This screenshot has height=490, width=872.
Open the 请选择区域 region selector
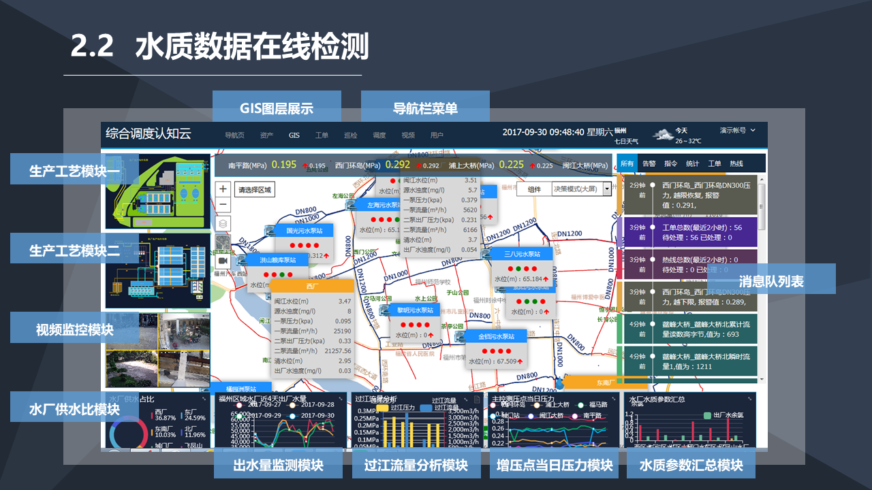pos(254,190)
